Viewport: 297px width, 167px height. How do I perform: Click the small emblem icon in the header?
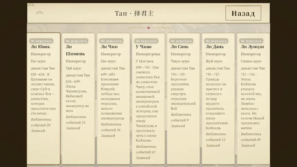40,13
